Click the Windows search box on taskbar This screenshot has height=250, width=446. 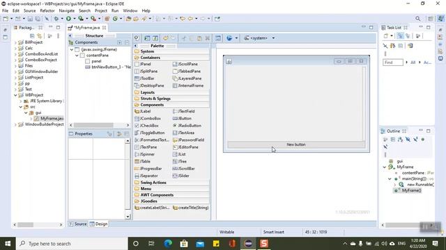[72, 244]
